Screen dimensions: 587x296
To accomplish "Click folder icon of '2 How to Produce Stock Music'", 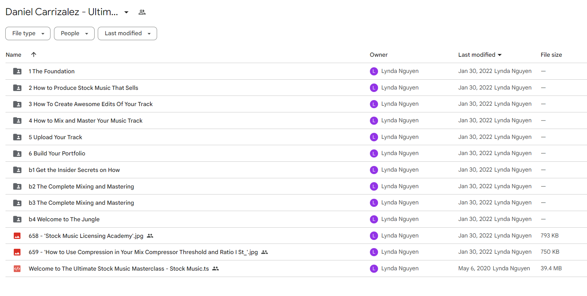I will click(17, 88).
